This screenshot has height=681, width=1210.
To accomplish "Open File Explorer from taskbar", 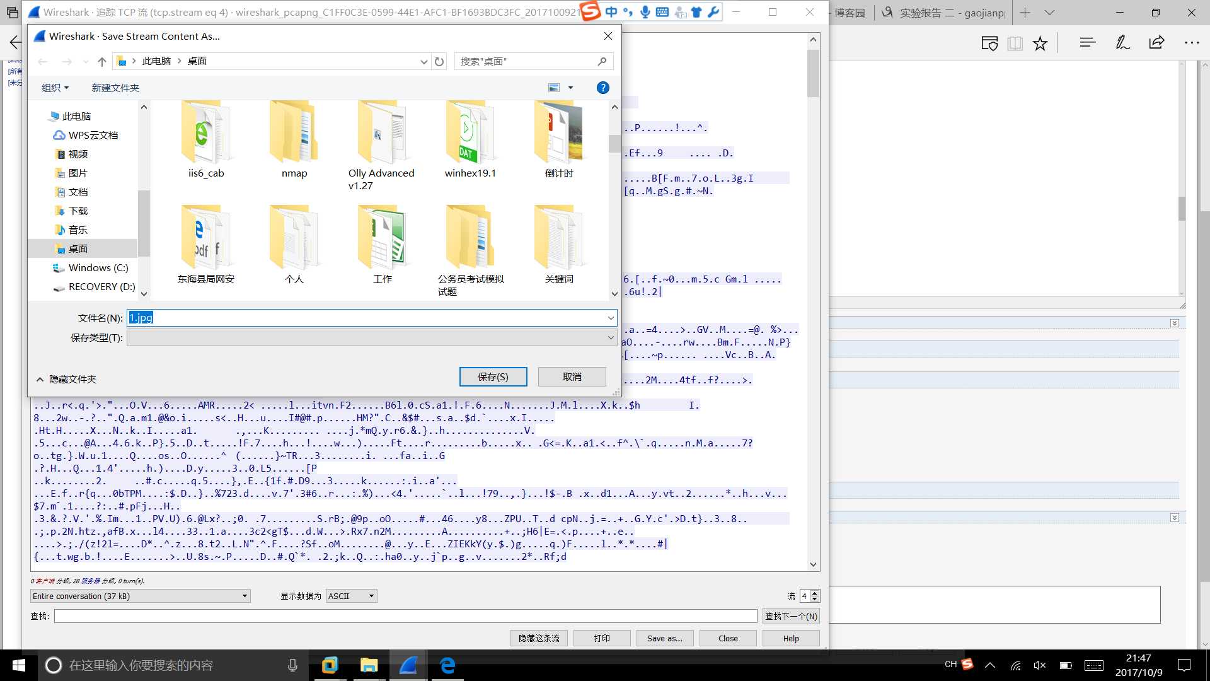I will (x=369, y=665).
